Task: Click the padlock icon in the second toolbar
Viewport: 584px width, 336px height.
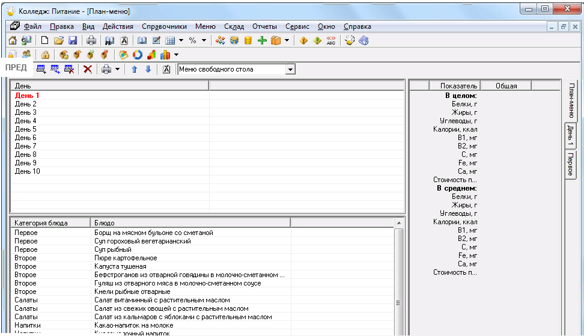Action: point(46,55)
